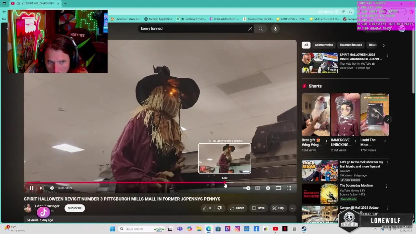Dislike the video with thumbs down
The width and height of the screenshot is (416, 234).
pos(219,208)
